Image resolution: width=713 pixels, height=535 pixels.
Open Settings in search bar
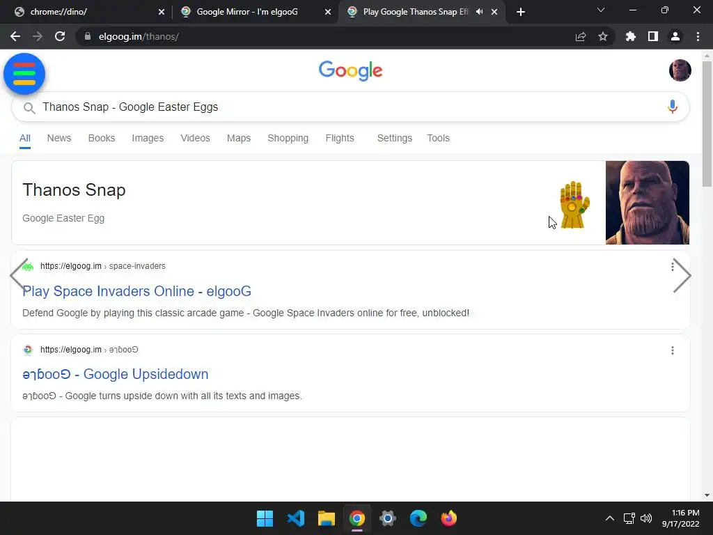click(395, 138)
